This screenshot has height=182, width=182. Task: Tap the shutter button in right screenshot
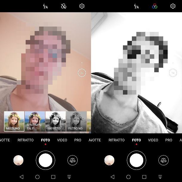tap(137, 160)
